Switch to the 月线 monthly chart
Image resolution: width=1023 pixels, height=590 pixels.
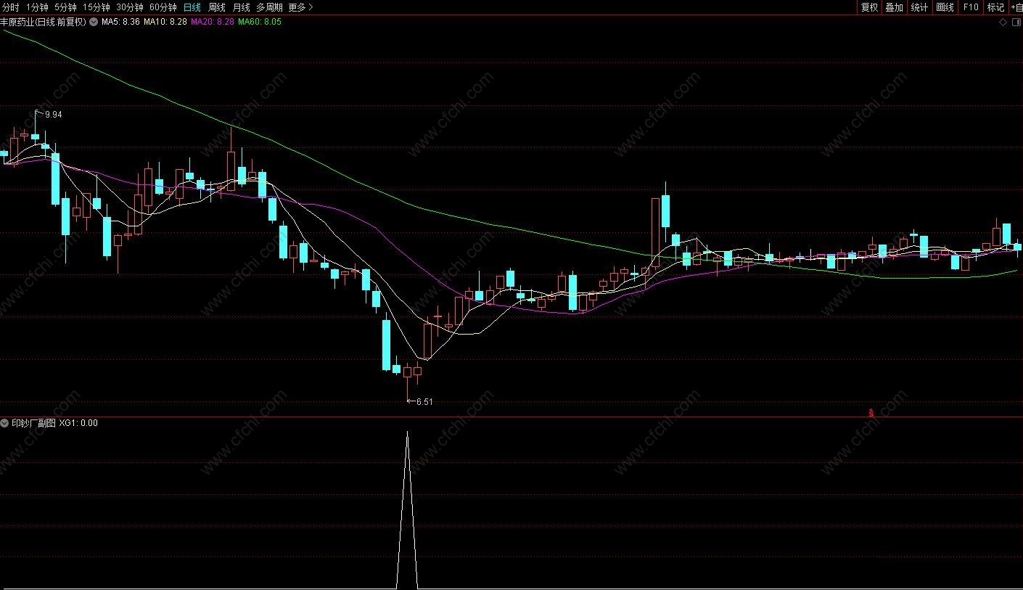(x=241, y=7)
